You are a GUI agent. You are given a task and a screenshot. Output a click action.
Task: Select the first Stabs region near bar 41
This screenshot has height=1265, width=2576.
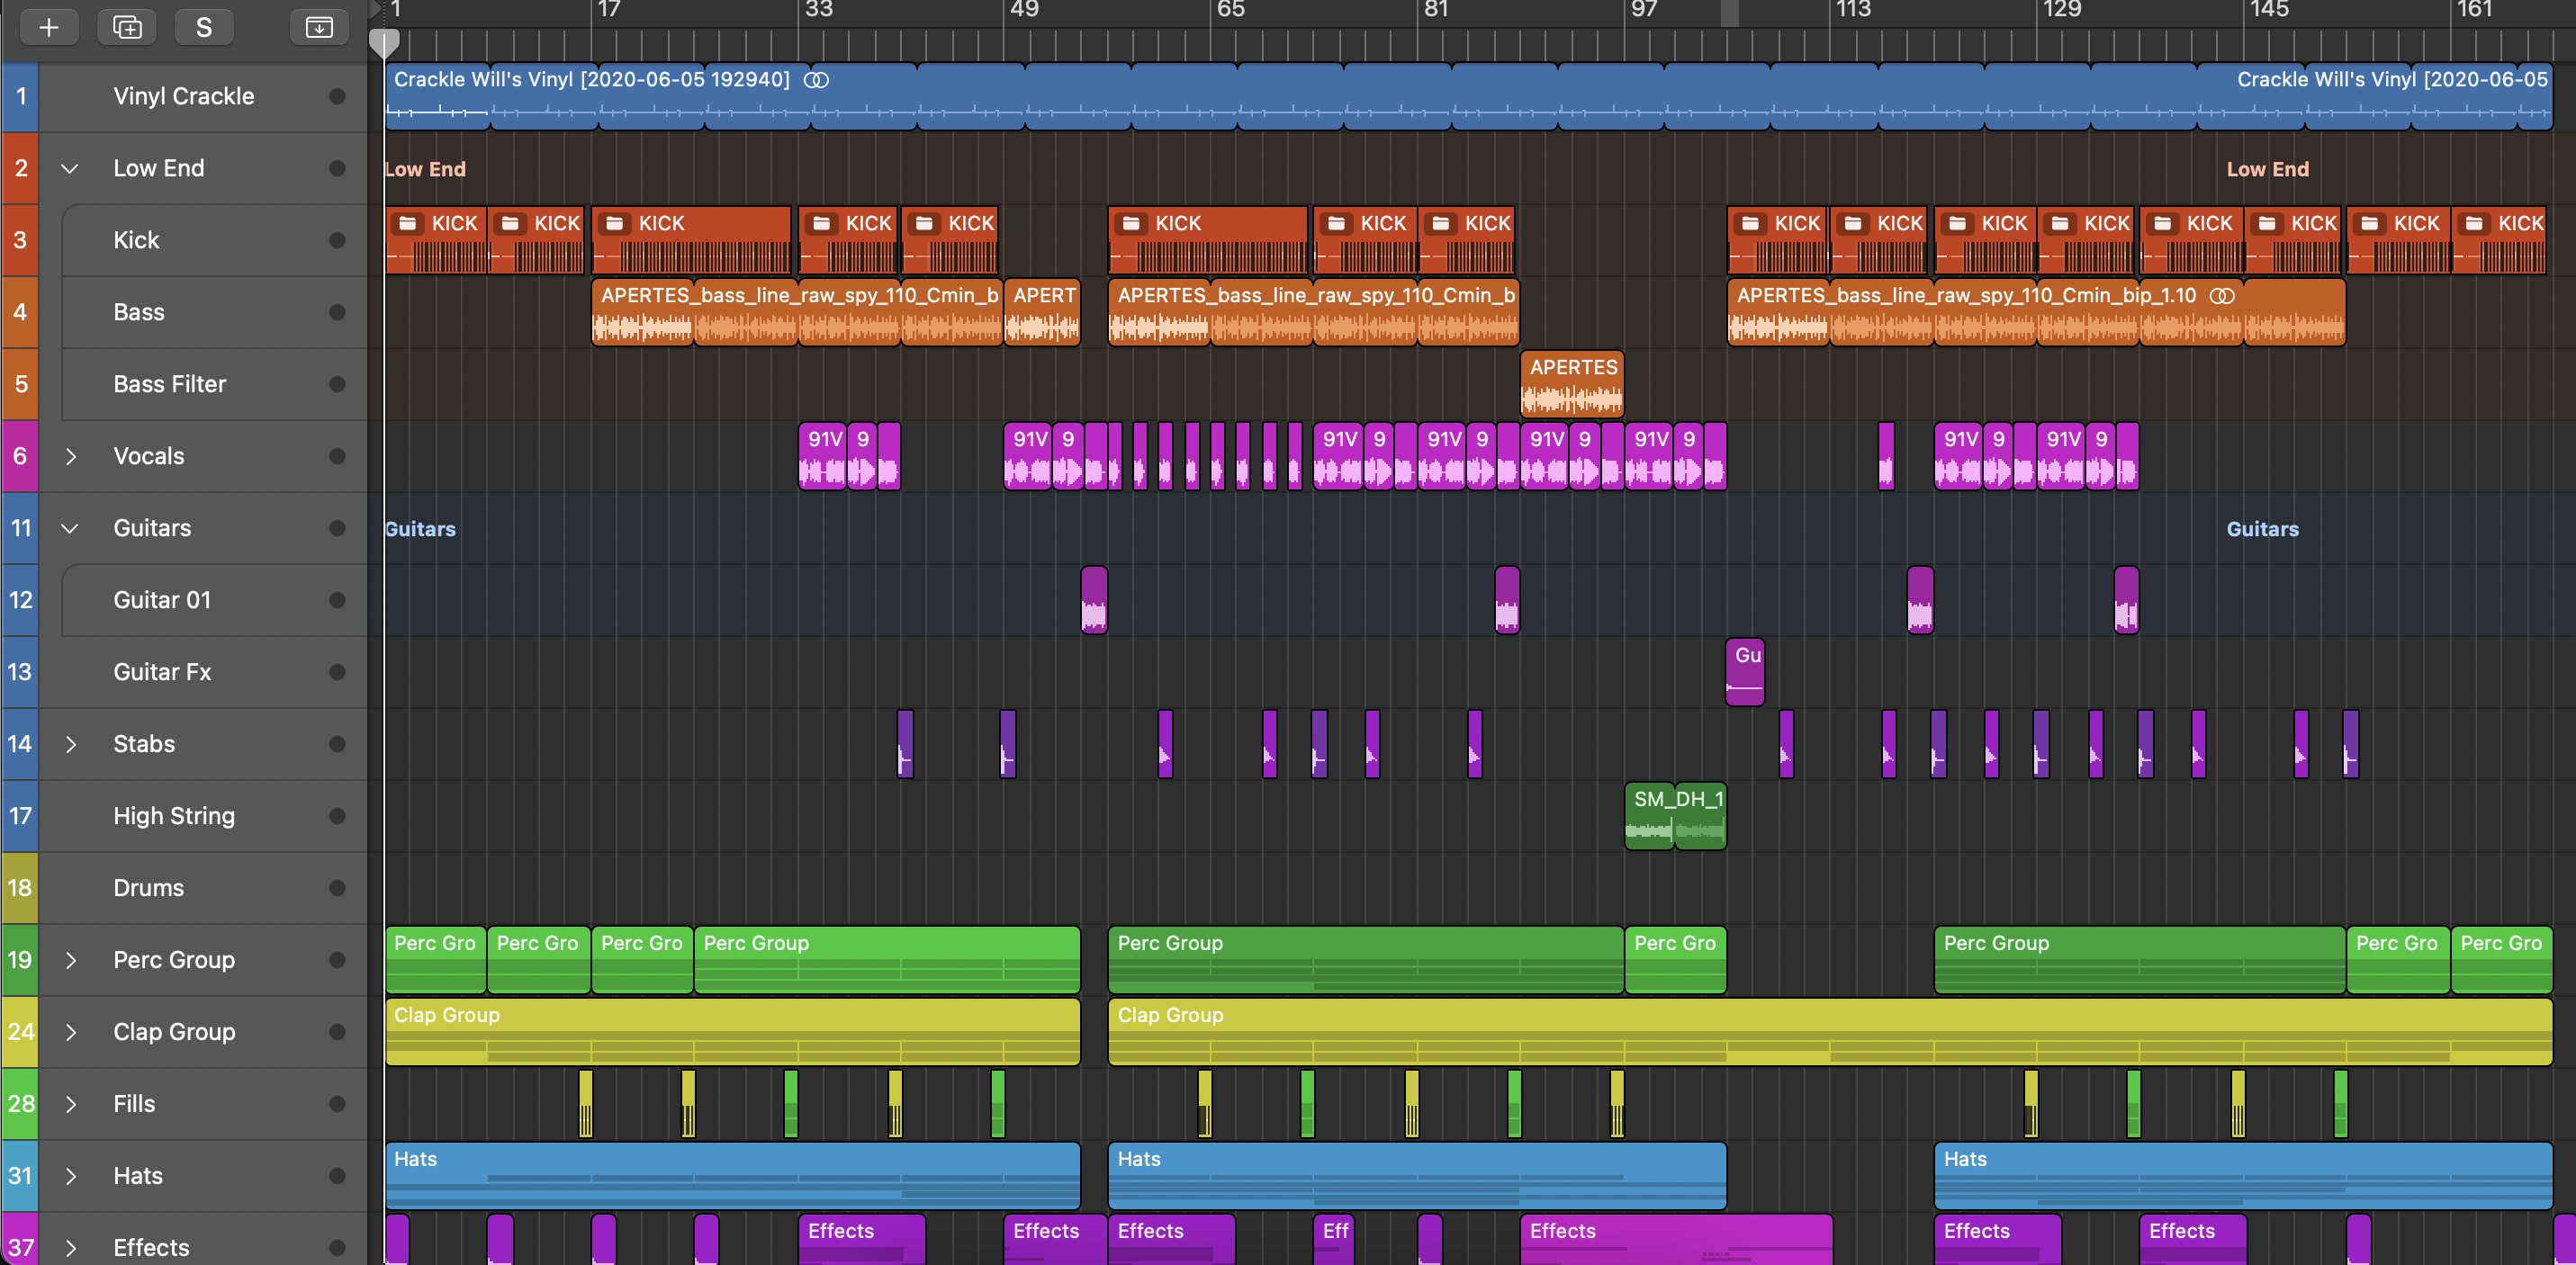905,744
